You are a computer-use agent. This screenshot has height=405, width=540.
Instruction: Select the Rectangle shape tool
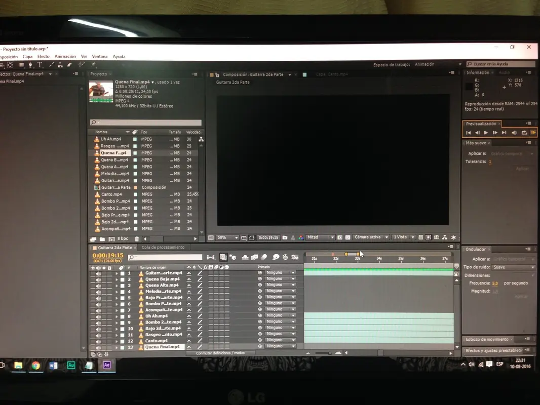[x=21, y=65]
